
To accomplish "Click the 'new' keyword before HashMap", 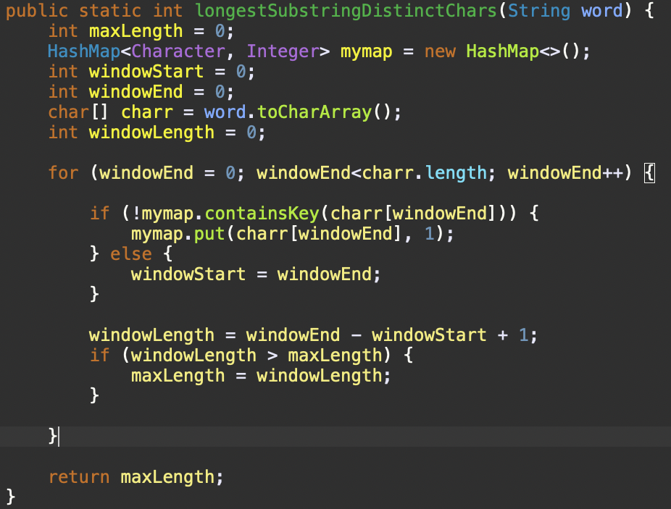I will (x=440, y=51).
